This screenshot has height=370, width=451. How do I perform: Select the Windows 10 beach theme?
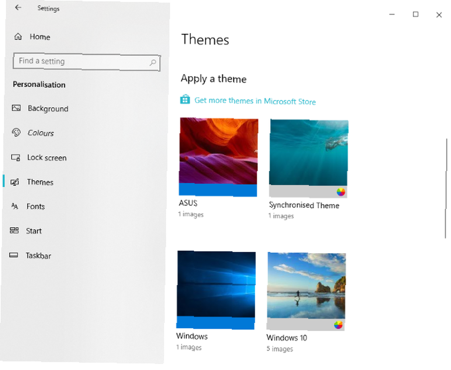(x=306, y=291)
